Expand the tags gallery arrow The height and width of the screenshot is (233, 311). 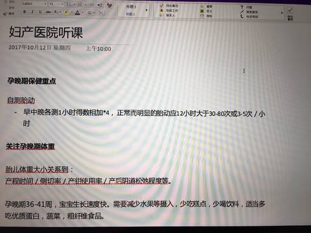282,13
